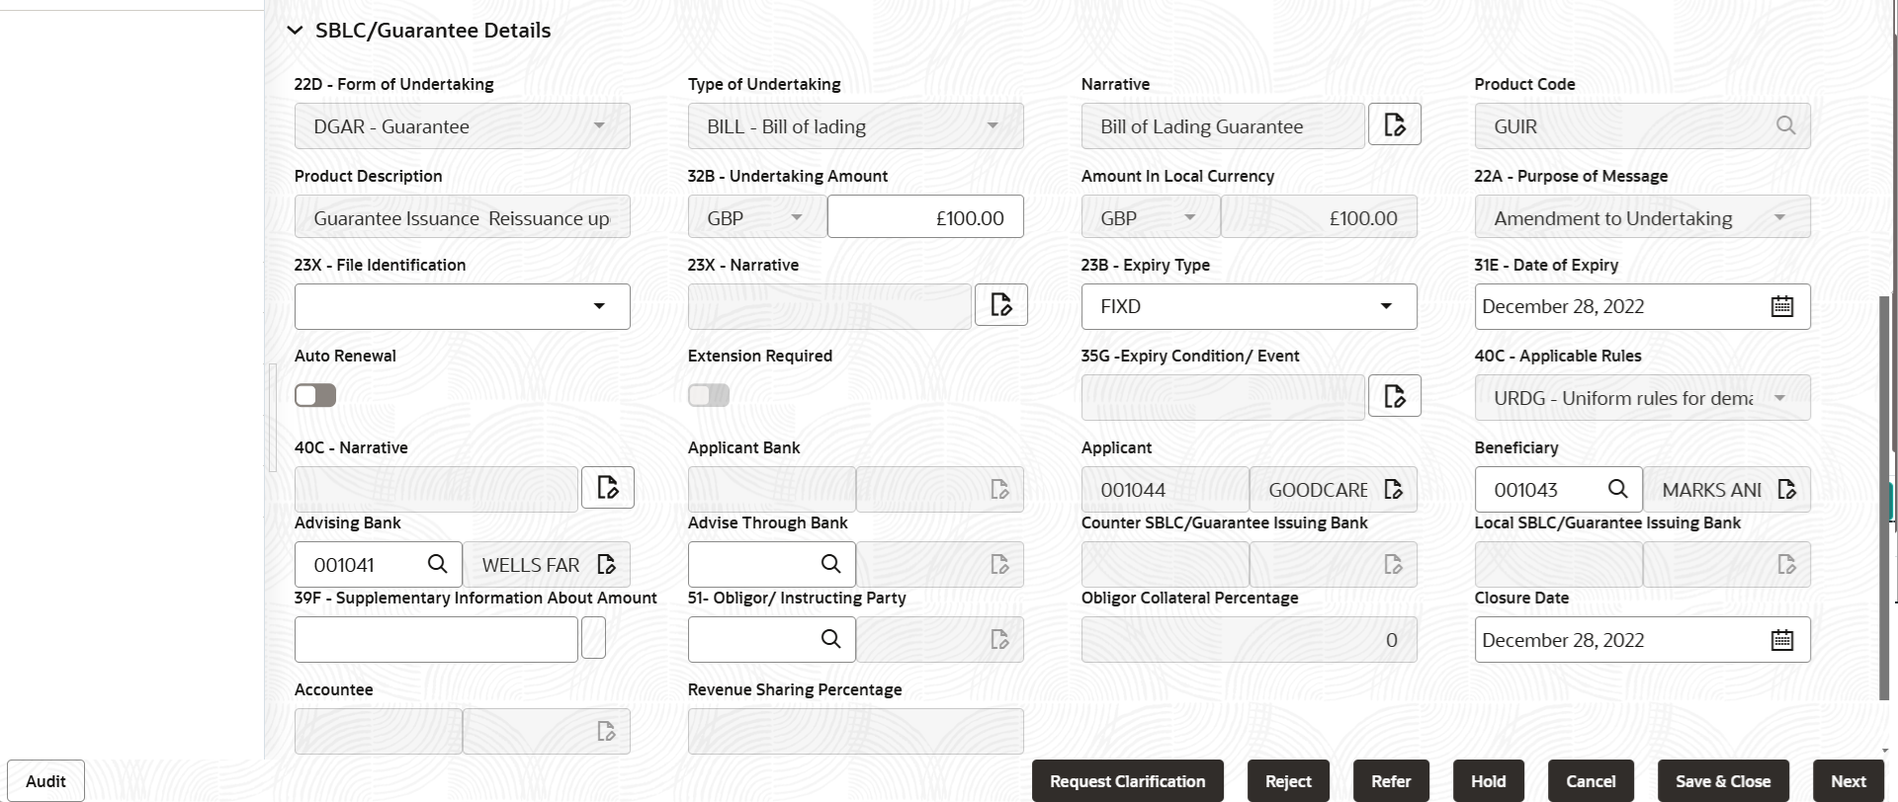Viewport: 1898px width, 802px height.
Task: Click the Product Code search magnifier
Action: coord(1785,125)
